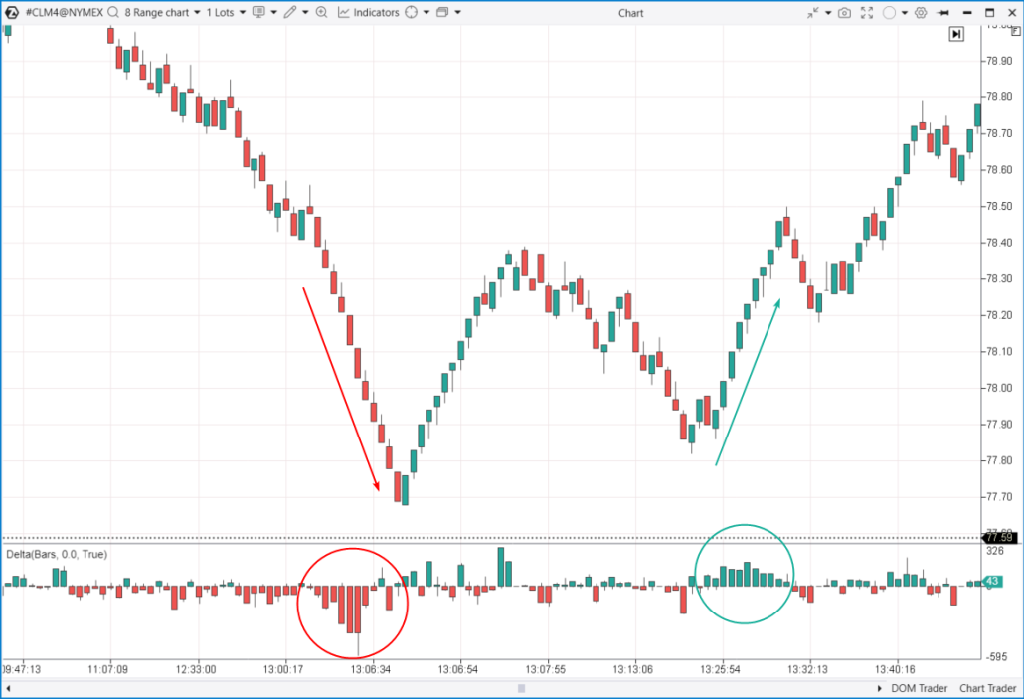Expand the 8 Range chart dropdown

click(x=196, y=12)
